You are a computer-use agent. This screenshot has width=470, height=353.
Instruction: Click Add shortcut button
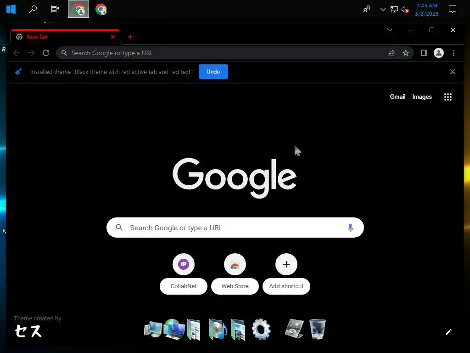click(286, 274)
